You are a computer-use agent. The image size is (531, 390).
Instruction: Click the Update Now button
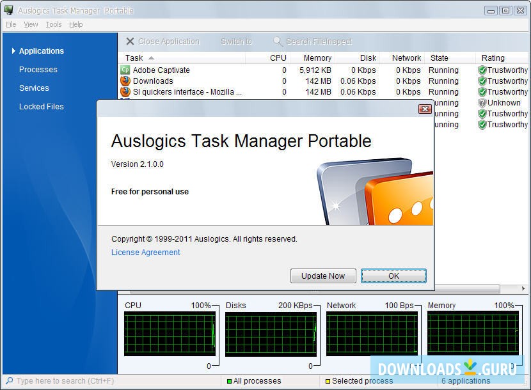click(x=323, y=276)
